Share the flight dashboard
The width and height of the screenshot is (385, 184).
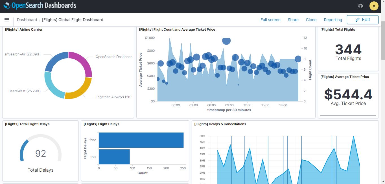[x=293, y=20]
